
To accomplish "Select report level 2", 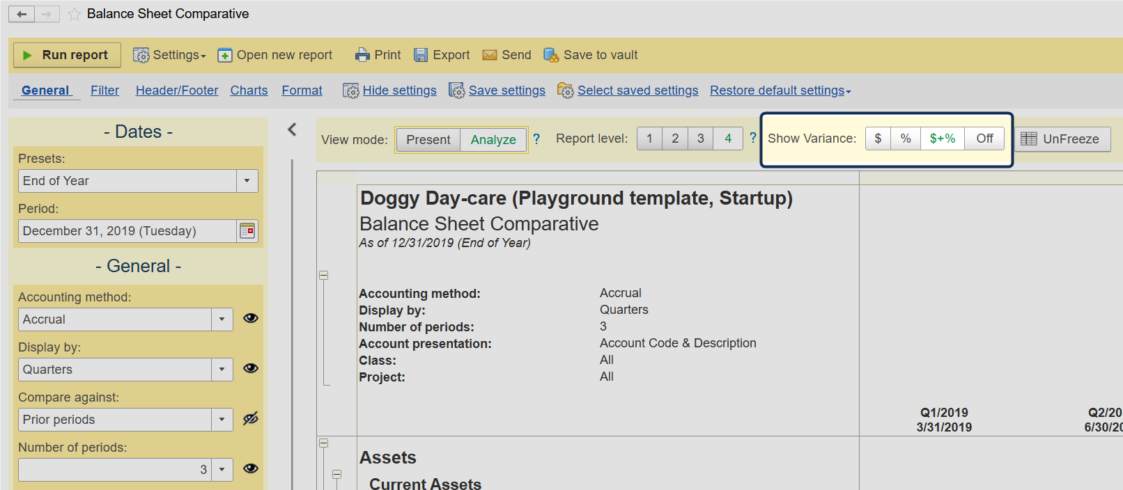I will [x=674, y=139].
